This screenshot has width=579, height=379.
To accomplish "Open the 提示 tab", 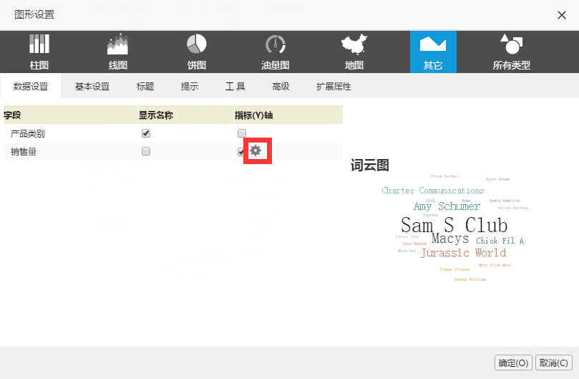I will click(x=190, y=86).
